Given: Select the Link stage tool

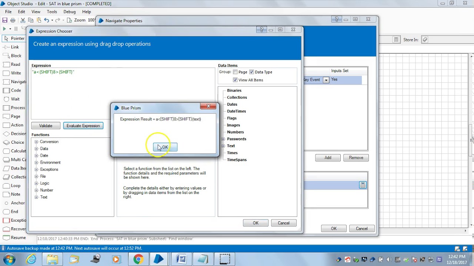Looking at the screenshot, I should (x=11, y=47).
